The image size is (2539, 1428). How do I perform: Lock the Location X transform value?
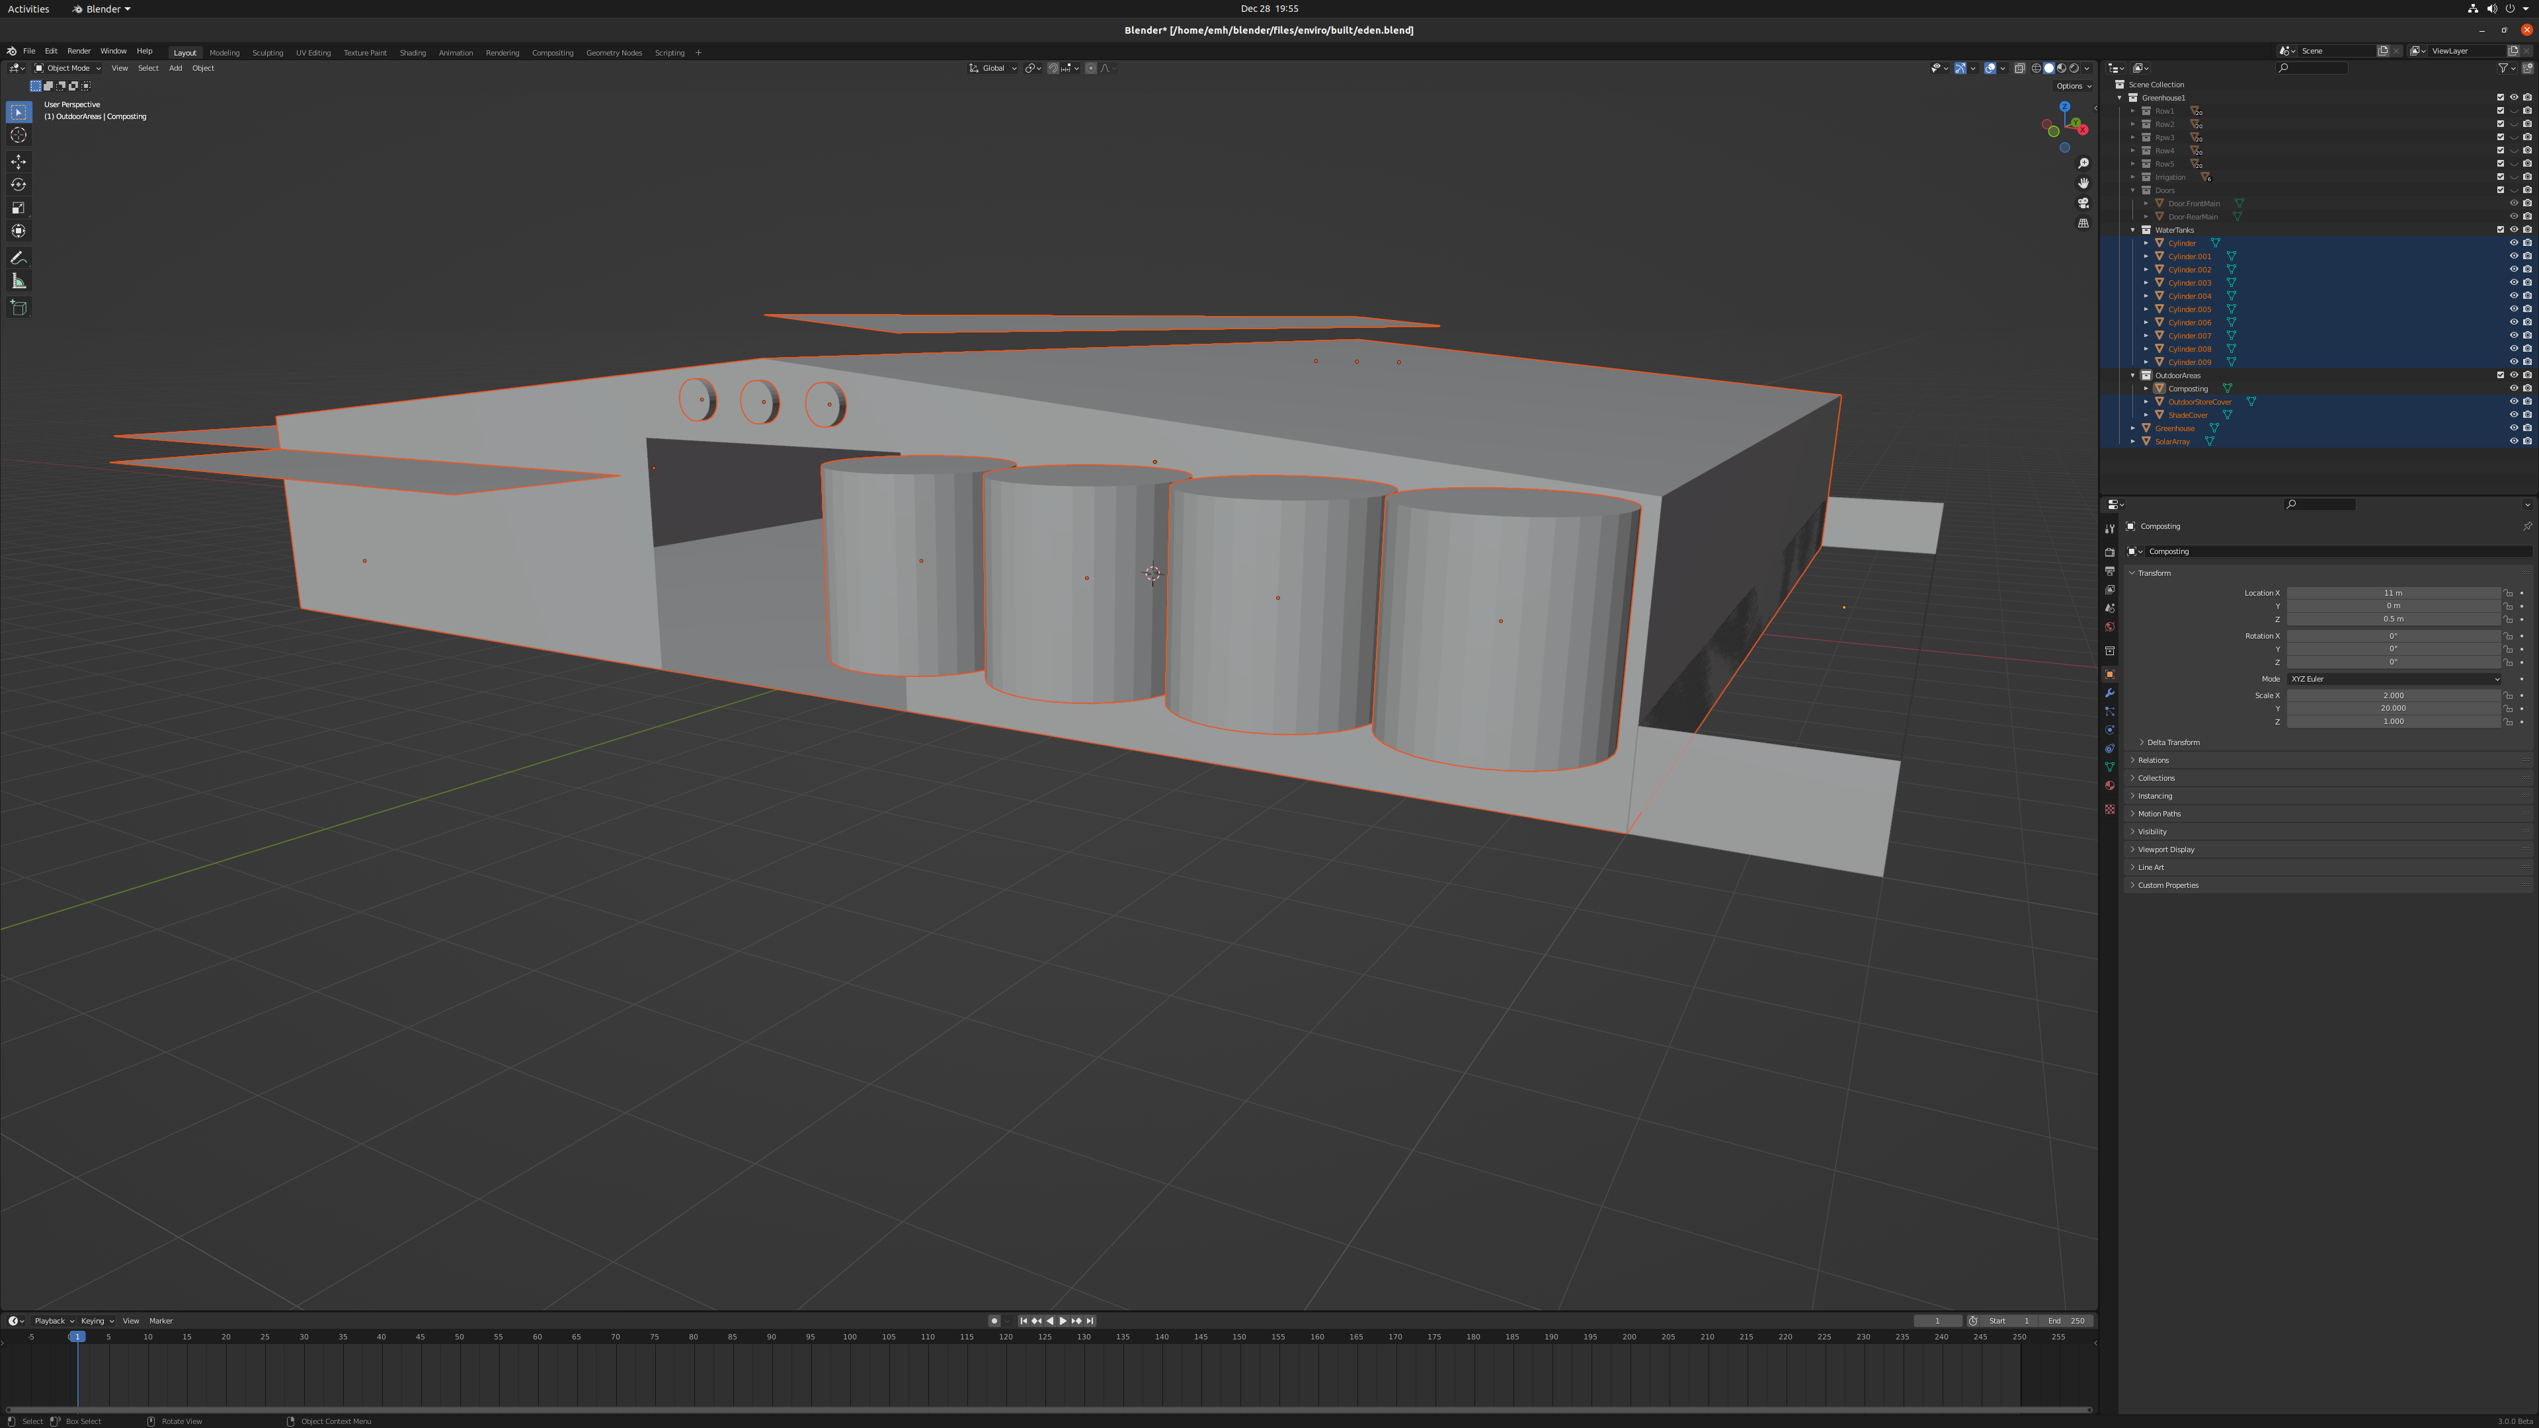point(2509,593)
